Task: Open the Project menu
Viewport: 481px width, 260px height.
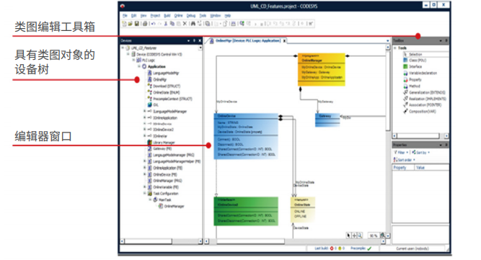Action: coord(155,16)
